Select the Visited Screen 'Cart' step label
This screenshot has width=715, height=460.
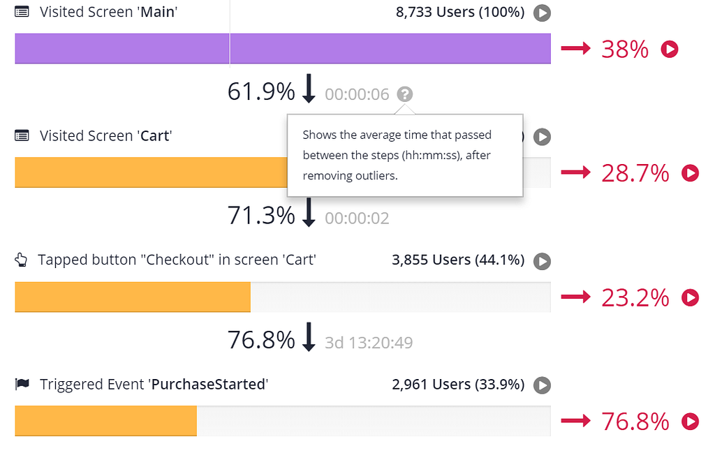pyautogui.click(x=106, y=136)
